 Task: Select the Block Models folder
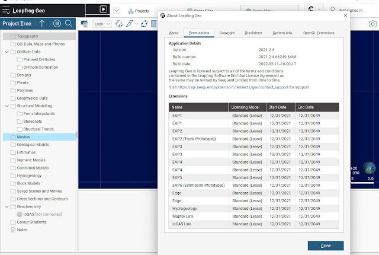25,183
